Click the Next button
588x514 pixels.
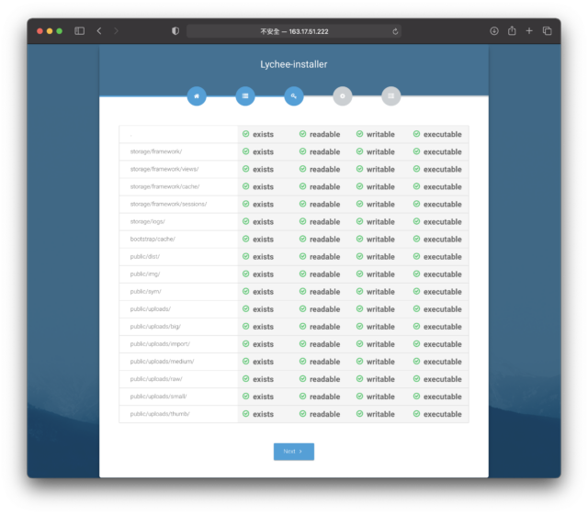294,452
